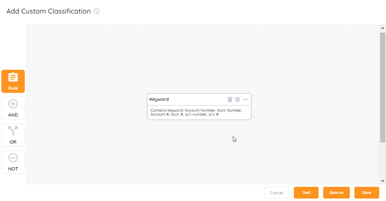Click the Test button

pyautogui.click(x=306, y=192)
